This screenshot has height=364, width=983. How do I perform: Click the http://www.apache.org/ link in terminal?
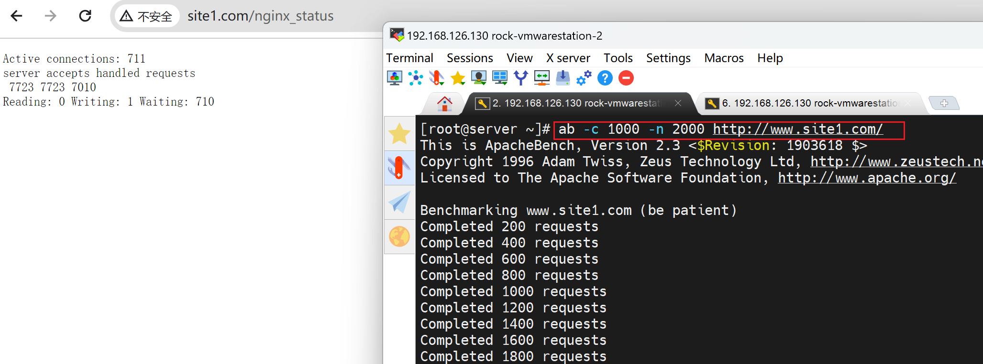point(866,178)
